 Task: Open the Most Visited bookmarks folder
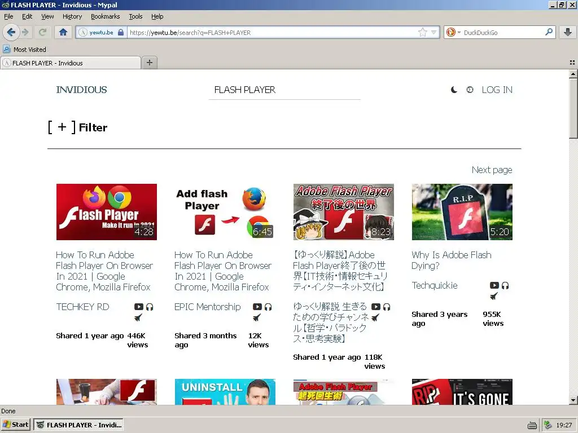tap(24, 50)
